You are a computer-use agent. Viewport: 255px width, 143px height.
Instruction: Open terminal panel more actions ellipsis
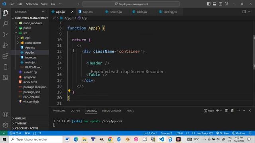point(238,110)
